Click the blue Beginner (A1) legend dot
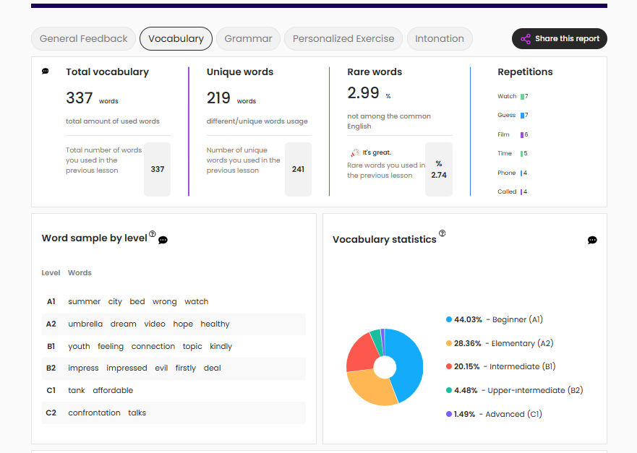 449,319
